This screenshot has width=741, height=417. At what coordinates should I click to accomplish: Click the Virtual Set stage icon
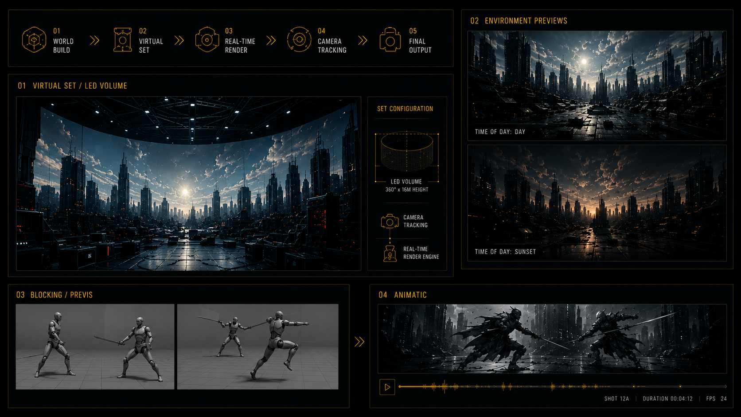tap(123, 40)
